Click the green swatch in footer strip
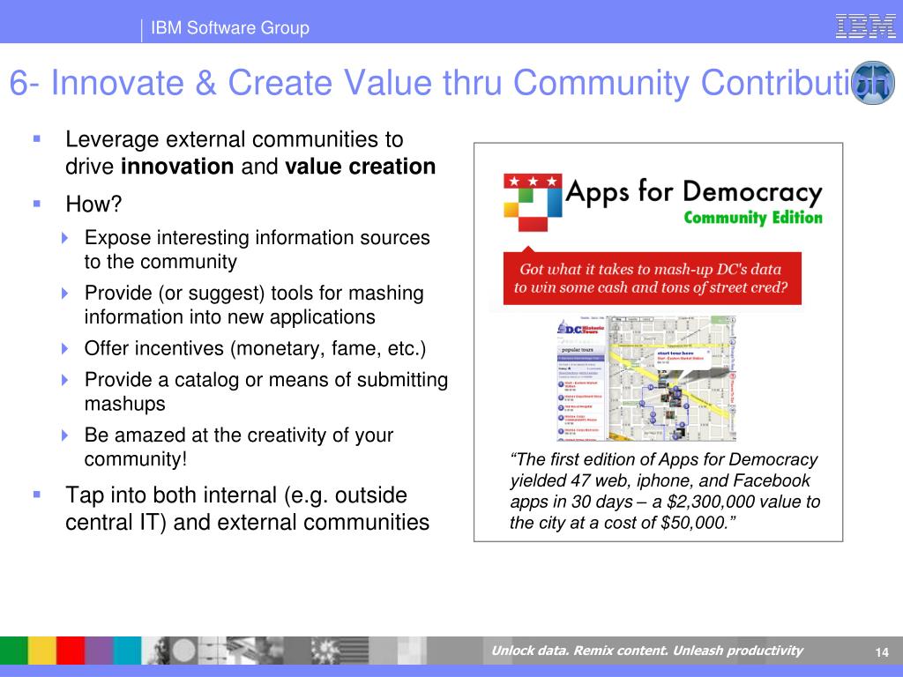 click(14, 651)
